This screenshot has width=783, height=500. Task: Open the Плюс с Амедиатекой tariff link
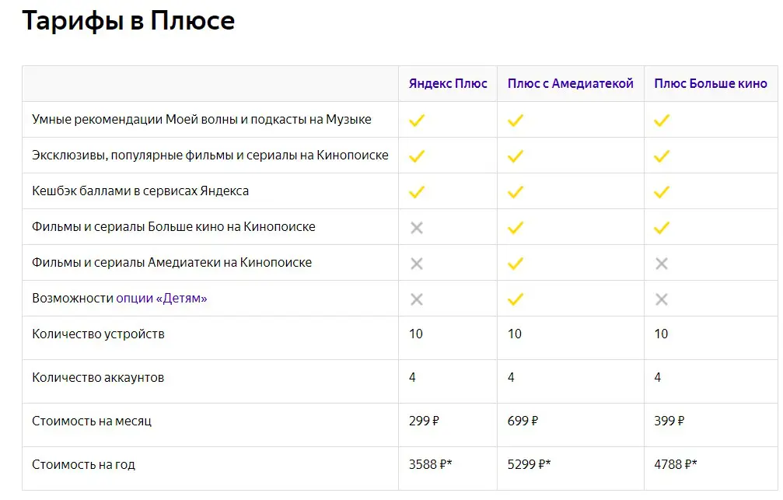click(x=570, y=83)
